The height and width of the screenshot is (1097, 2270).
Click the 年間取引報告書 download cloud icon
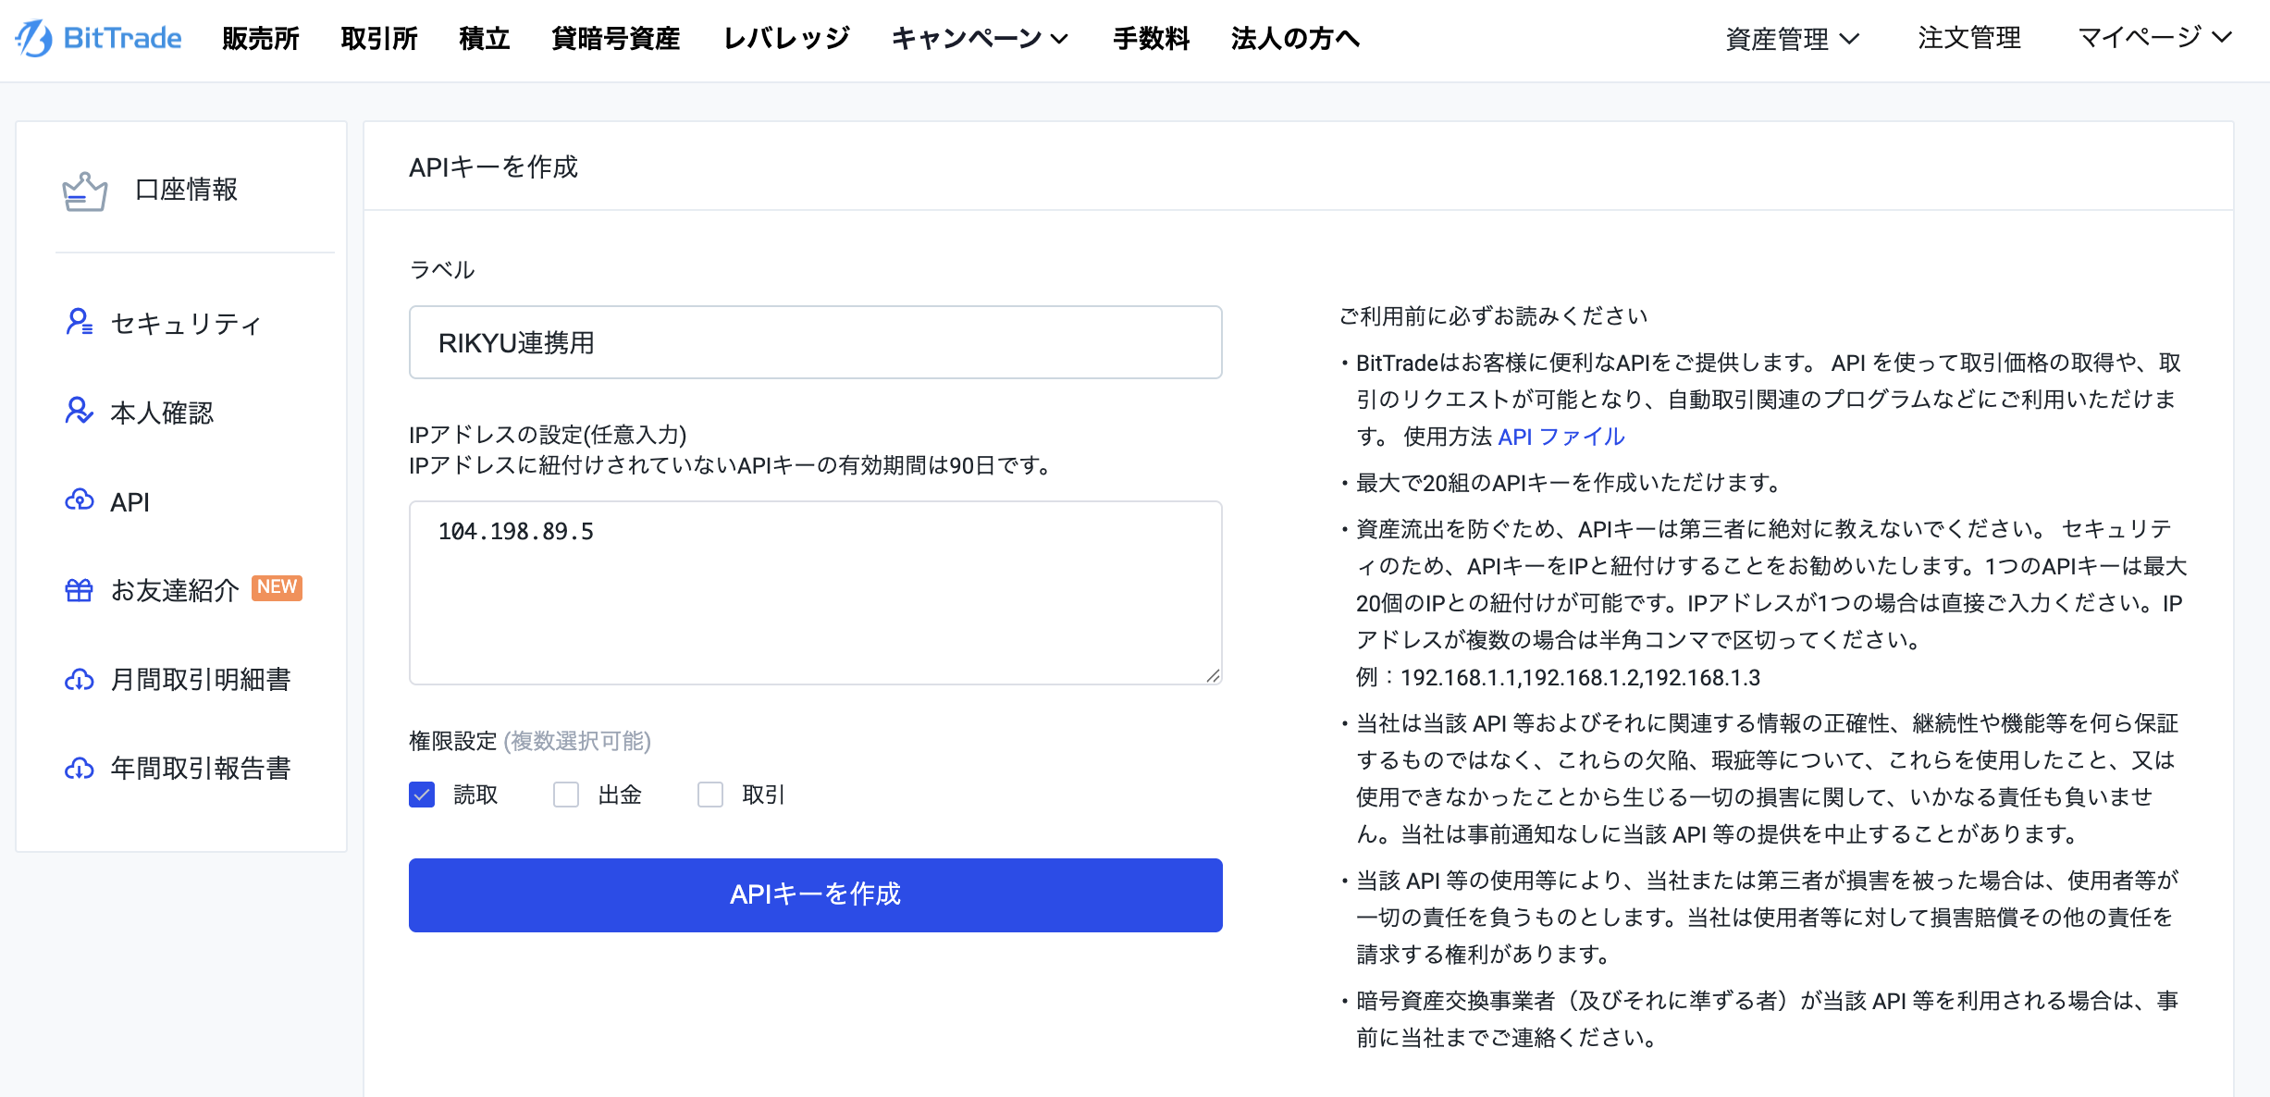pyautogui.click(x=79, y=769)
